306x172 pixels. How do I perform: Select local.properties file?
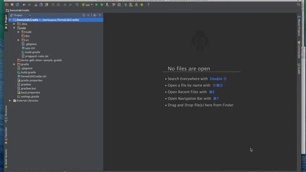point(29,92)
